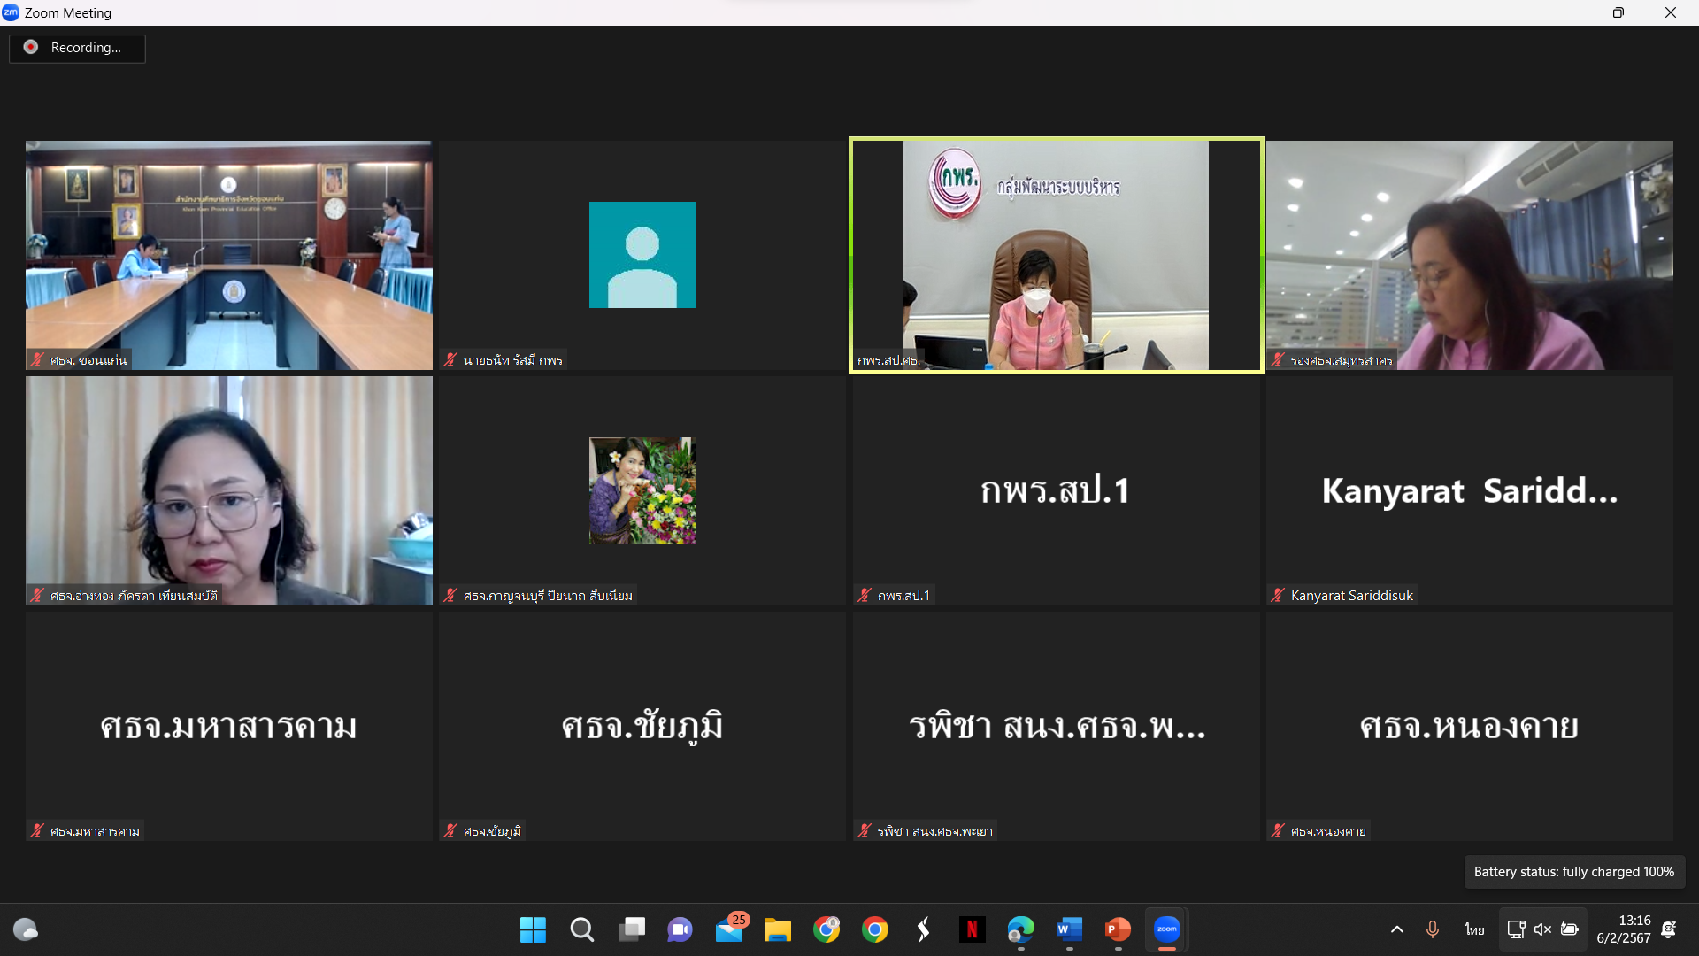
Task: Open File Explorer from taskbar
Action: [778, 929]
